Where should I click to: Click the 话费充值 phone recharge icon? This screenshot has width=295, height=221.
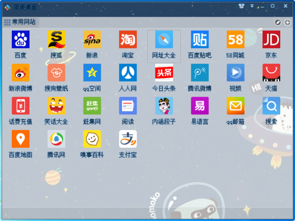coord(21,106)
